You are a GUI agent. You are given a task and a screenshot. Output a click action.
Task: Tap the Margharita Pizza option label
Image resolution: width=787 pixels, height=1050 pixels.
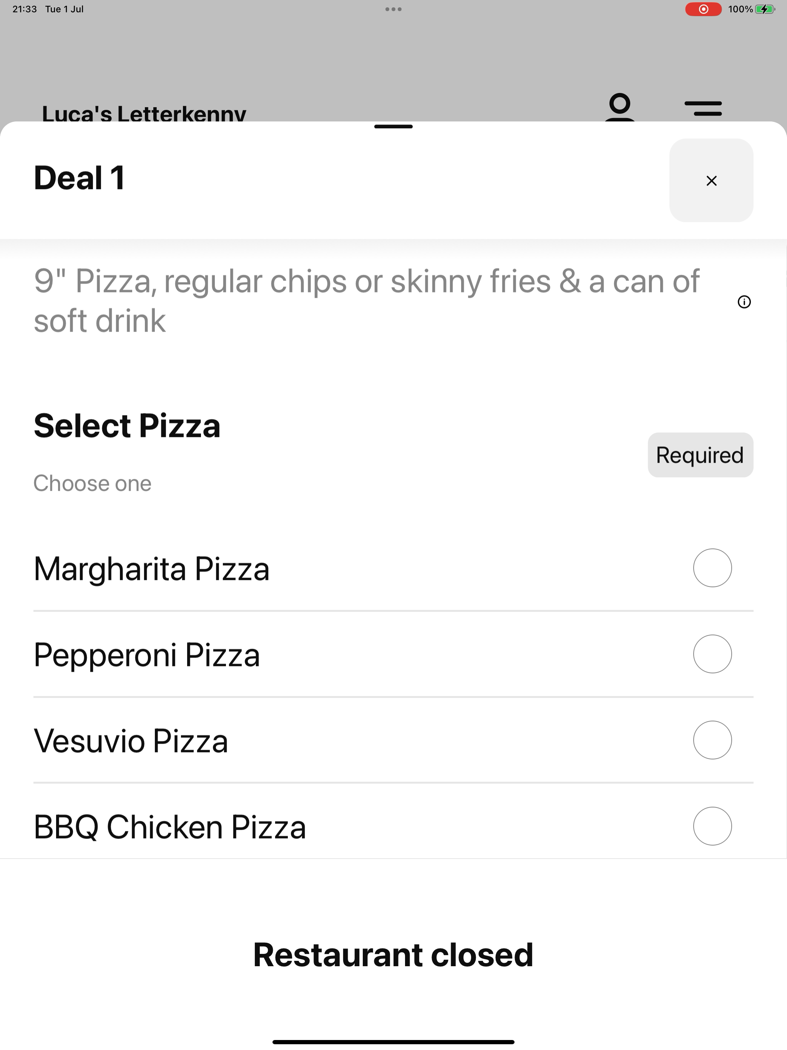point(151,569)
